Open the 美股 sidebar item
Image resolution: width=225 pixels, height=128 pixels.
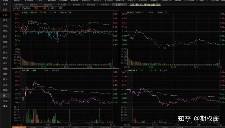point(5,74)
